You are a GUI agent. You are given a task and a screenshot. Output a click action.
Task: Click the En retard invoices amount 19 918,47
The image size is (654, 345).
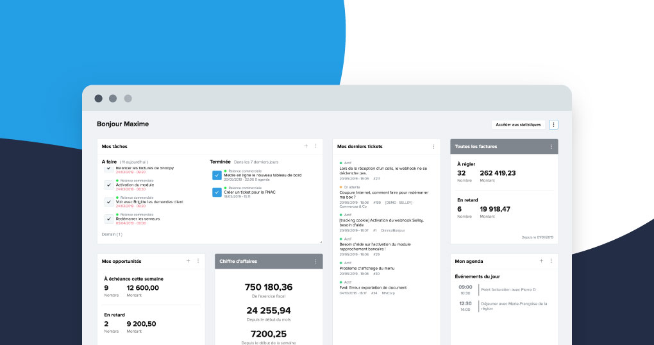[495, 209]
